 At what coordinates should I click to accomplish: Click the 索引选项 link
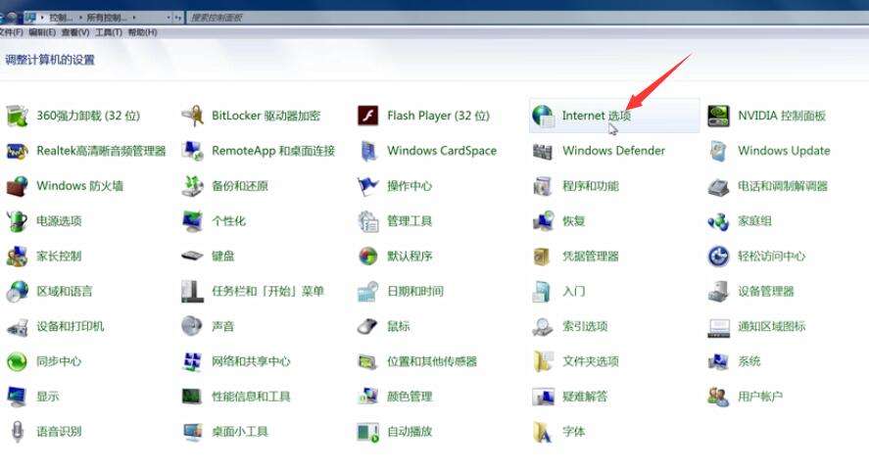point(585,327)
